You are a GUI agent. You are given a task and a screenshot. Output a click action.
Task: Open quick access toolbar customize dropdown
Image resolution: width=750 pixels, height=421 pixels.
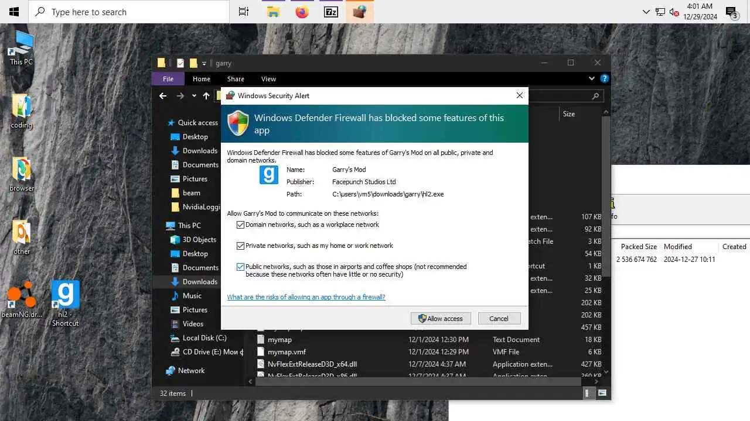[204, 63]
